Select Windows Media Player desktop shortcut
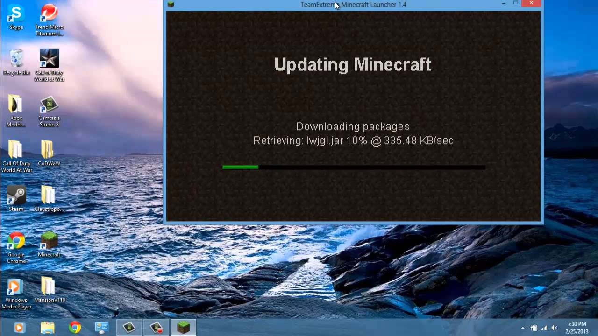The height and width of the screenshot is (336, 598). (x=16, y=294)
